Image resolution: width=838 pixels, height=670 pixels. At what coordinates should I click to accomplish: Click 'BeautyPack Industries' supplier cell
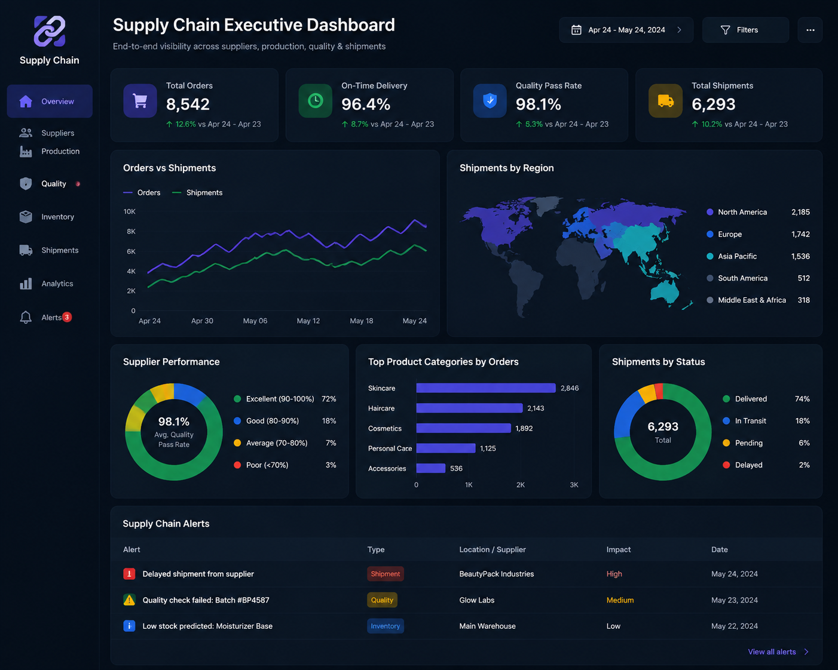(497, 574)
